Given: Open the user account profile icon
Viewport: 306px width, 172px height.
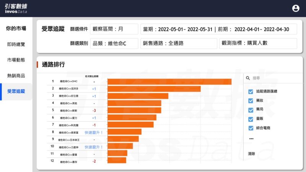Looking at the screenshot, I should tap(296, 8).
